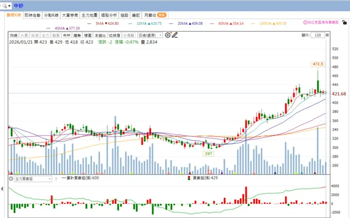
Task: Open the 主力地圖 tab
Action: coord(89,15)
